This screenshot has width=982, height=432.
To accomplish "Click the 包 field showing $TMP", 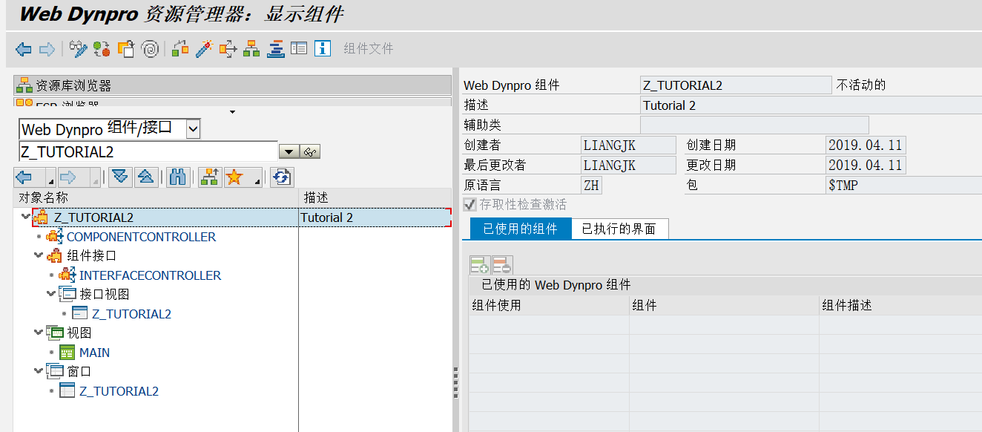I will coord(903,186).
